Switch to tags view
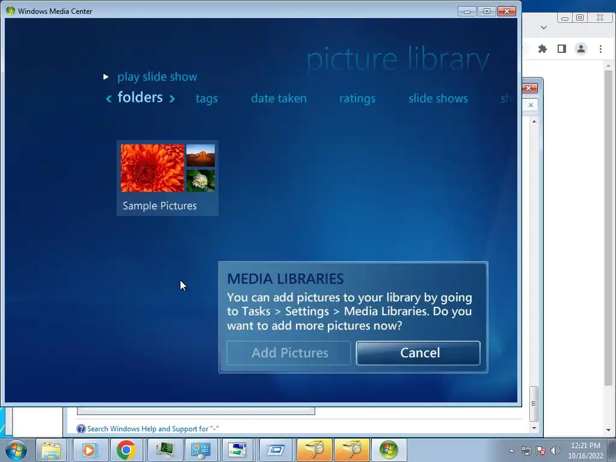The height and width of the screenshot is (462, 616). click(x=207, y=98)
